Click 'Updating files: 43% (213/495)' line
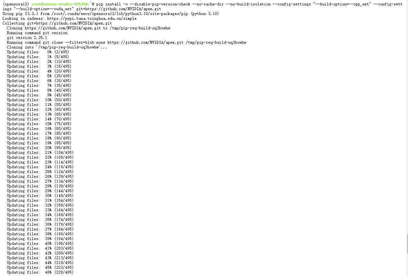Viewport: 408px width, 279px height. [x=40, y=258]
